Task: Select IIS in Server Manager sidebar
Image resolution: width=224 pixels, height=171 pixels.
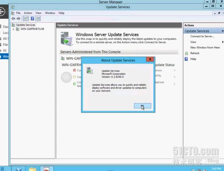Action: coord(4,51)
